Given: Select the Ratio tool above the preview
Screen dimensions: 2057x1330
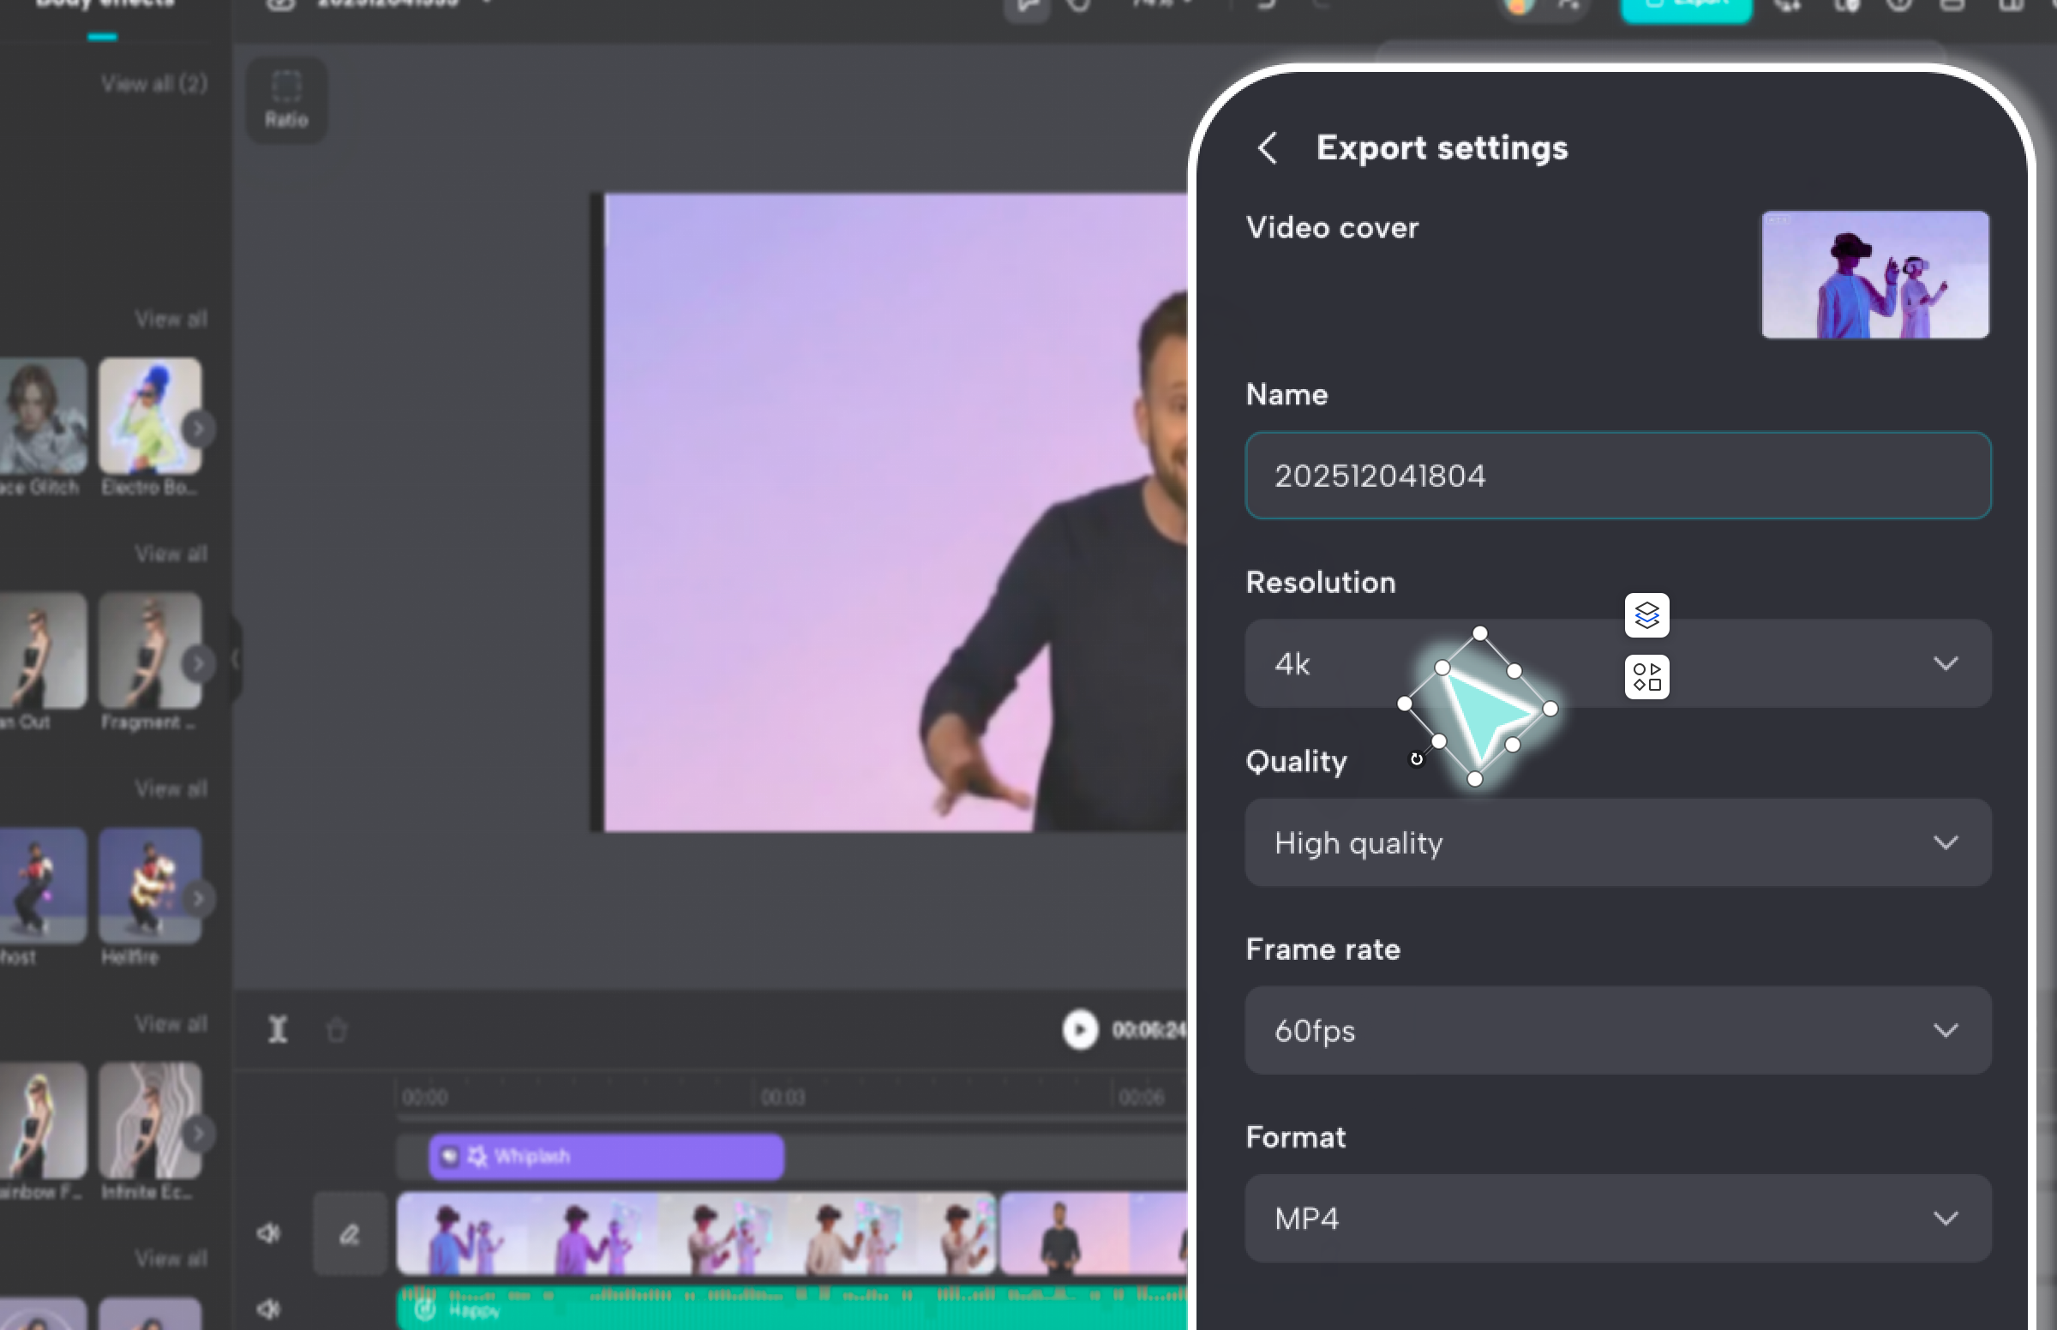Looking at the screenshot, I should (x=286, y=99).
